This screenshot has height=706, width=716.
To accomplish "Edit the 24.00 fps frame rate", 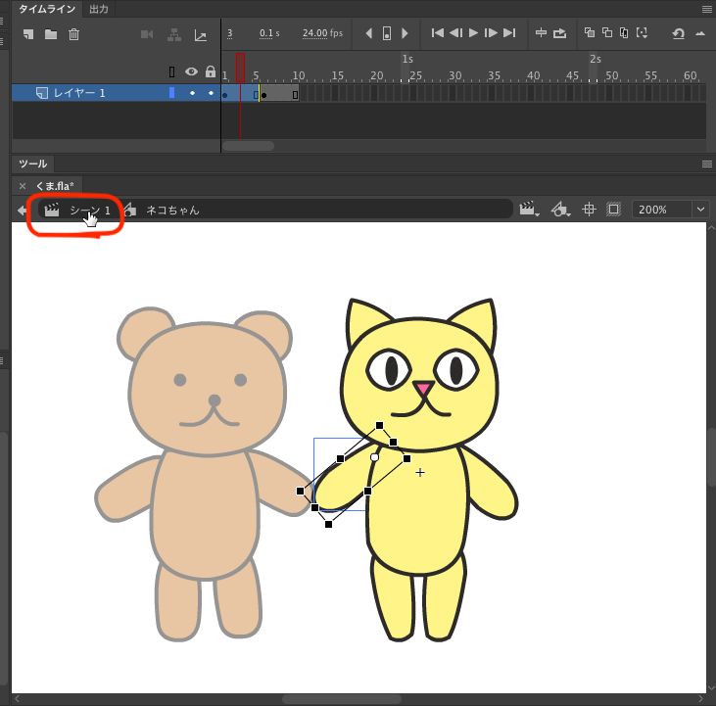I will click(322, 33).
